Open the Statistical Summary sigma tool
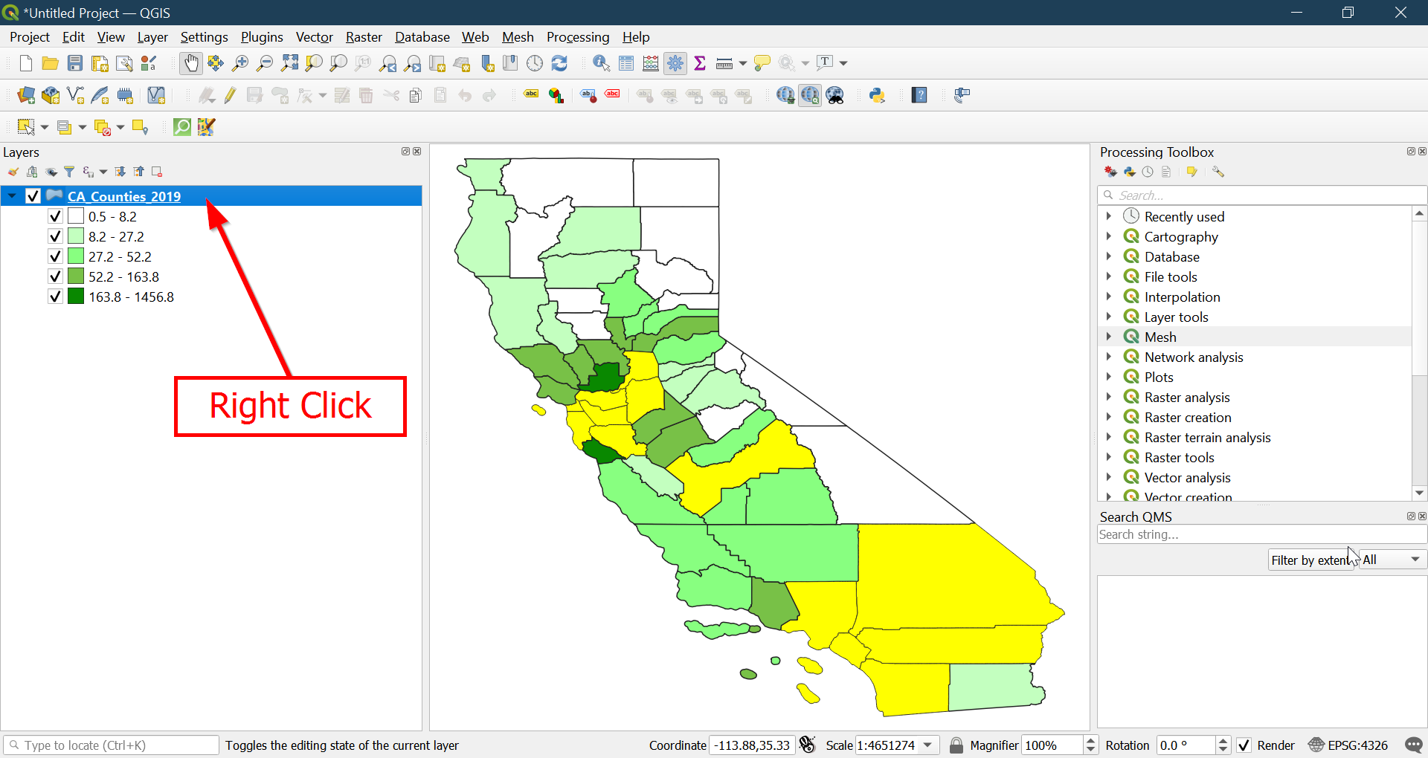 pos(699,64)
